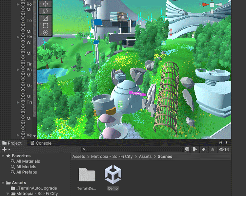Open the search scope button beside the search bar
This screenshot has height=201, width=246.
coord(187,150)
